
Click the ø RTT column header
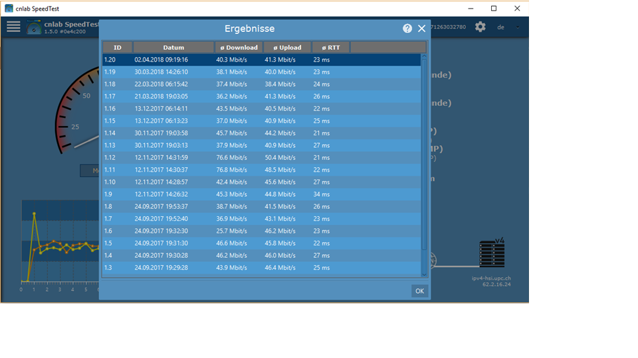coord(330,48)
